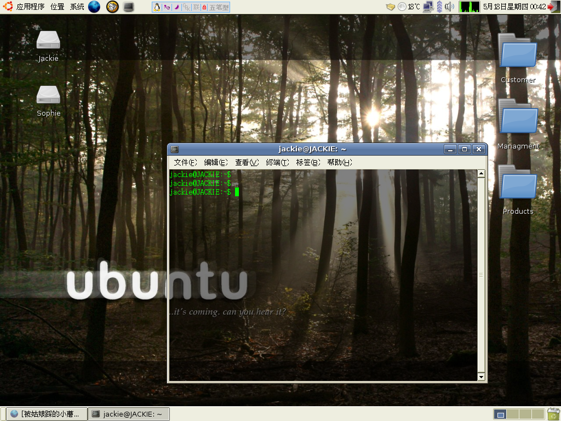Click the terminal prompt with green cursor

coord(204,192)
